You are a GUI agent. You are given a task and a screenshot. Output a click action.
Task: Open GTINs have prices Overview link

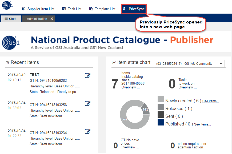(130, 147)
